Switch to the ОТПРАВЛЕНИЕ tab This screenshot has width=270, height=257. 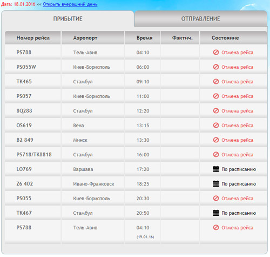click(x=200, y=18)
